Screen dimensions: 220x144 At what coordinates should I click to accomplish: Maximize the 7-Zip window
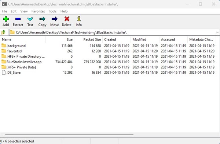point(201,4)
